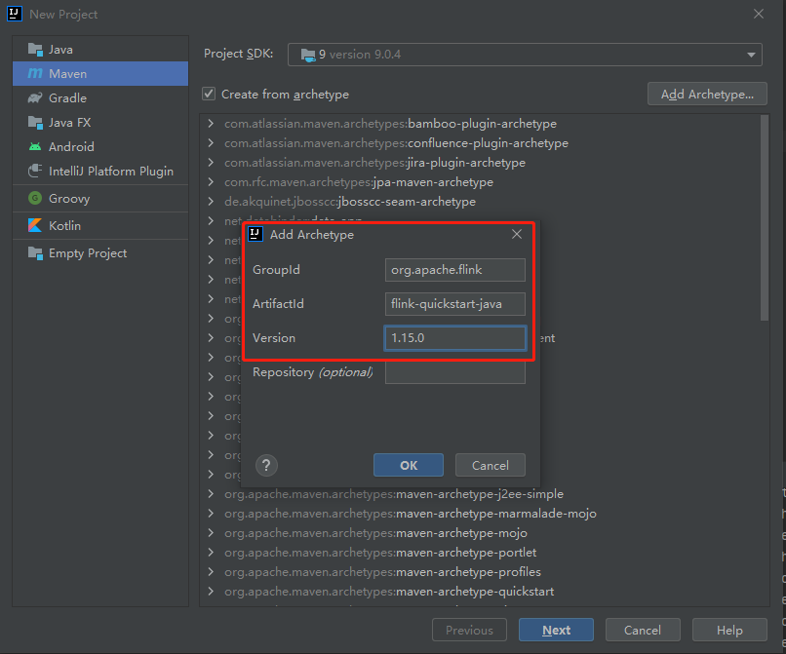Click the Previous button
The image size is (786, 654).
470,630
